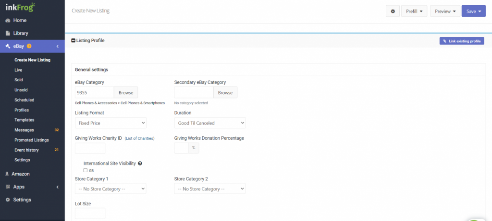Open the List of Charities link
This screenshot has height=221, width=492.
pyautogui.click(x=140, y=138)
